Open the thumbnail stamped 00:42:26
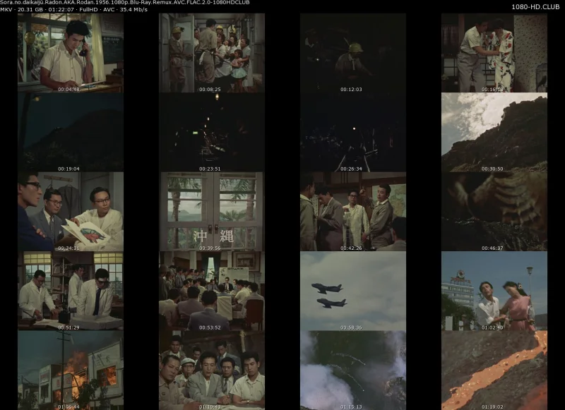565x410 pixels. pyautogui.click(x=353, y=212)
